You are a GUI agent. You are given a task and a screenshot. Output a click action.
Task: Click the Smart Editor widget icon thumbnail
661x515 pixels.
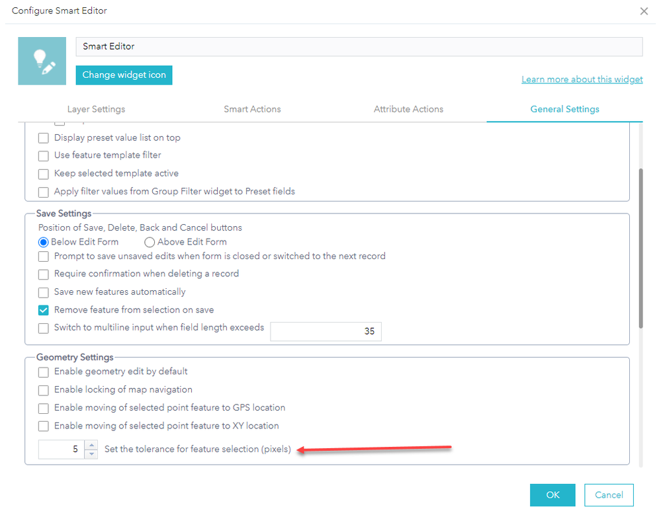click(42, 61)
